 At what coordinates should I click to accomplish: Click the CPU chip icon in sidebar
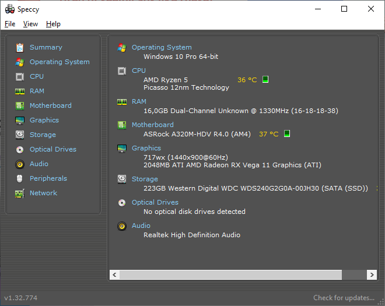[x=20, y=77]
